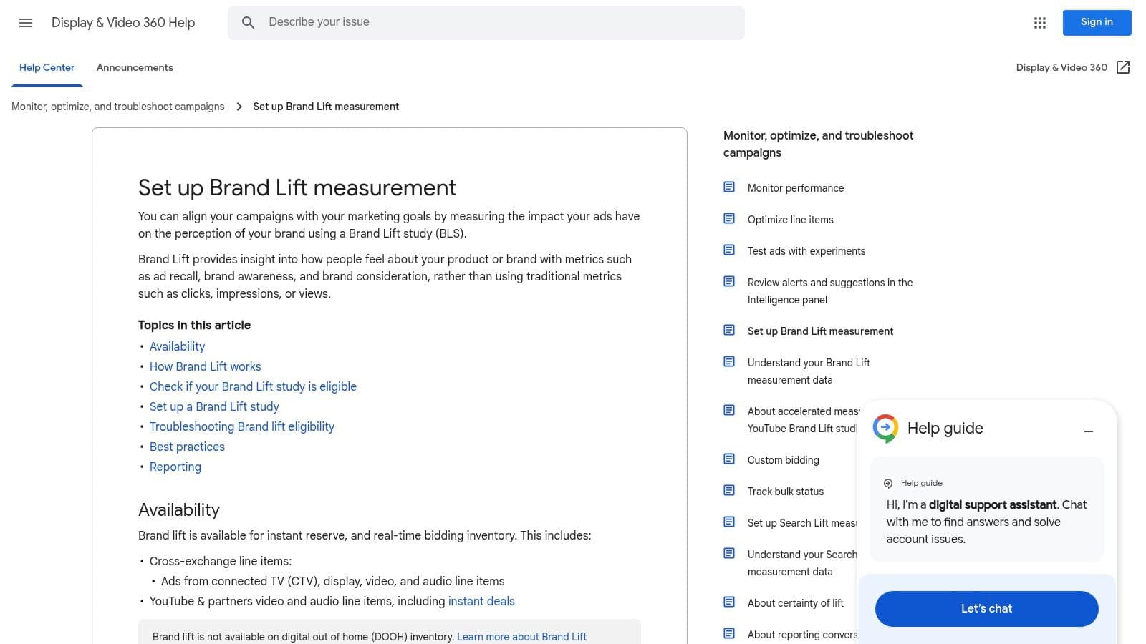Click the article icon beside Custom bidding
1146x644 pixels.
pos(729,459)
